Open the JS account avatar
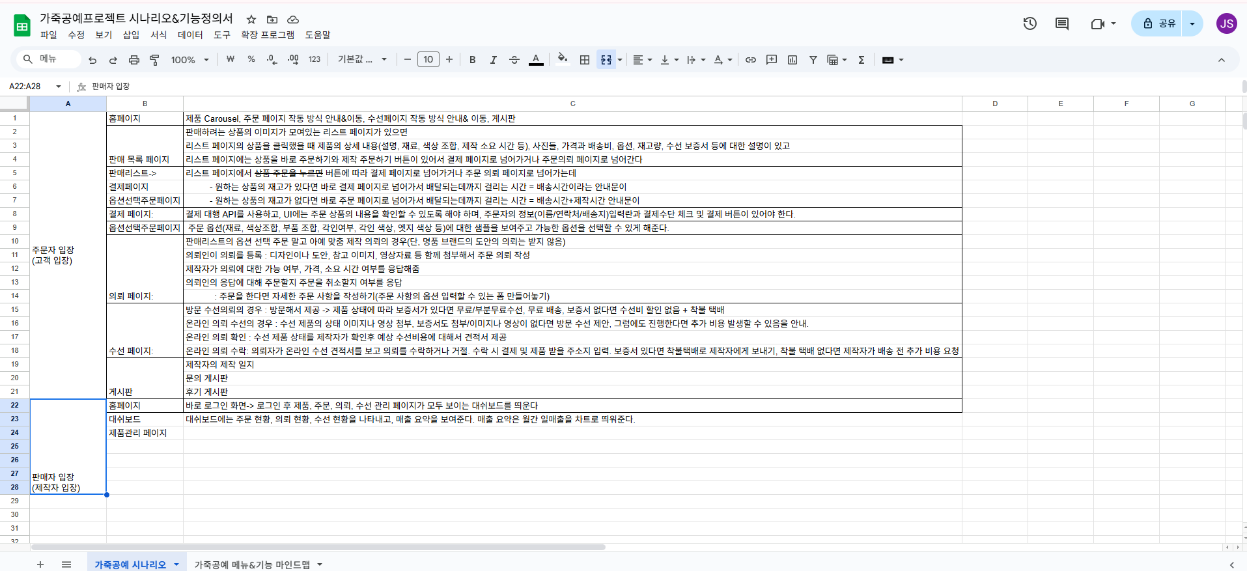The height and width of the screenshot is (571, 1247). 1227,23
